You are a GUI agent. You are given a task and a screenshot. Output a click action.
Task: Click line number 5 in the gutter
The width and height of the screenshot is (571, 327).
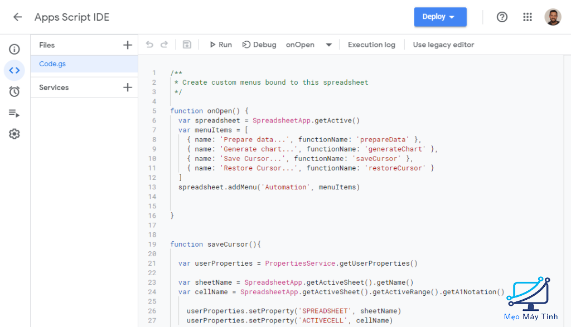click(x=154, y=111)
